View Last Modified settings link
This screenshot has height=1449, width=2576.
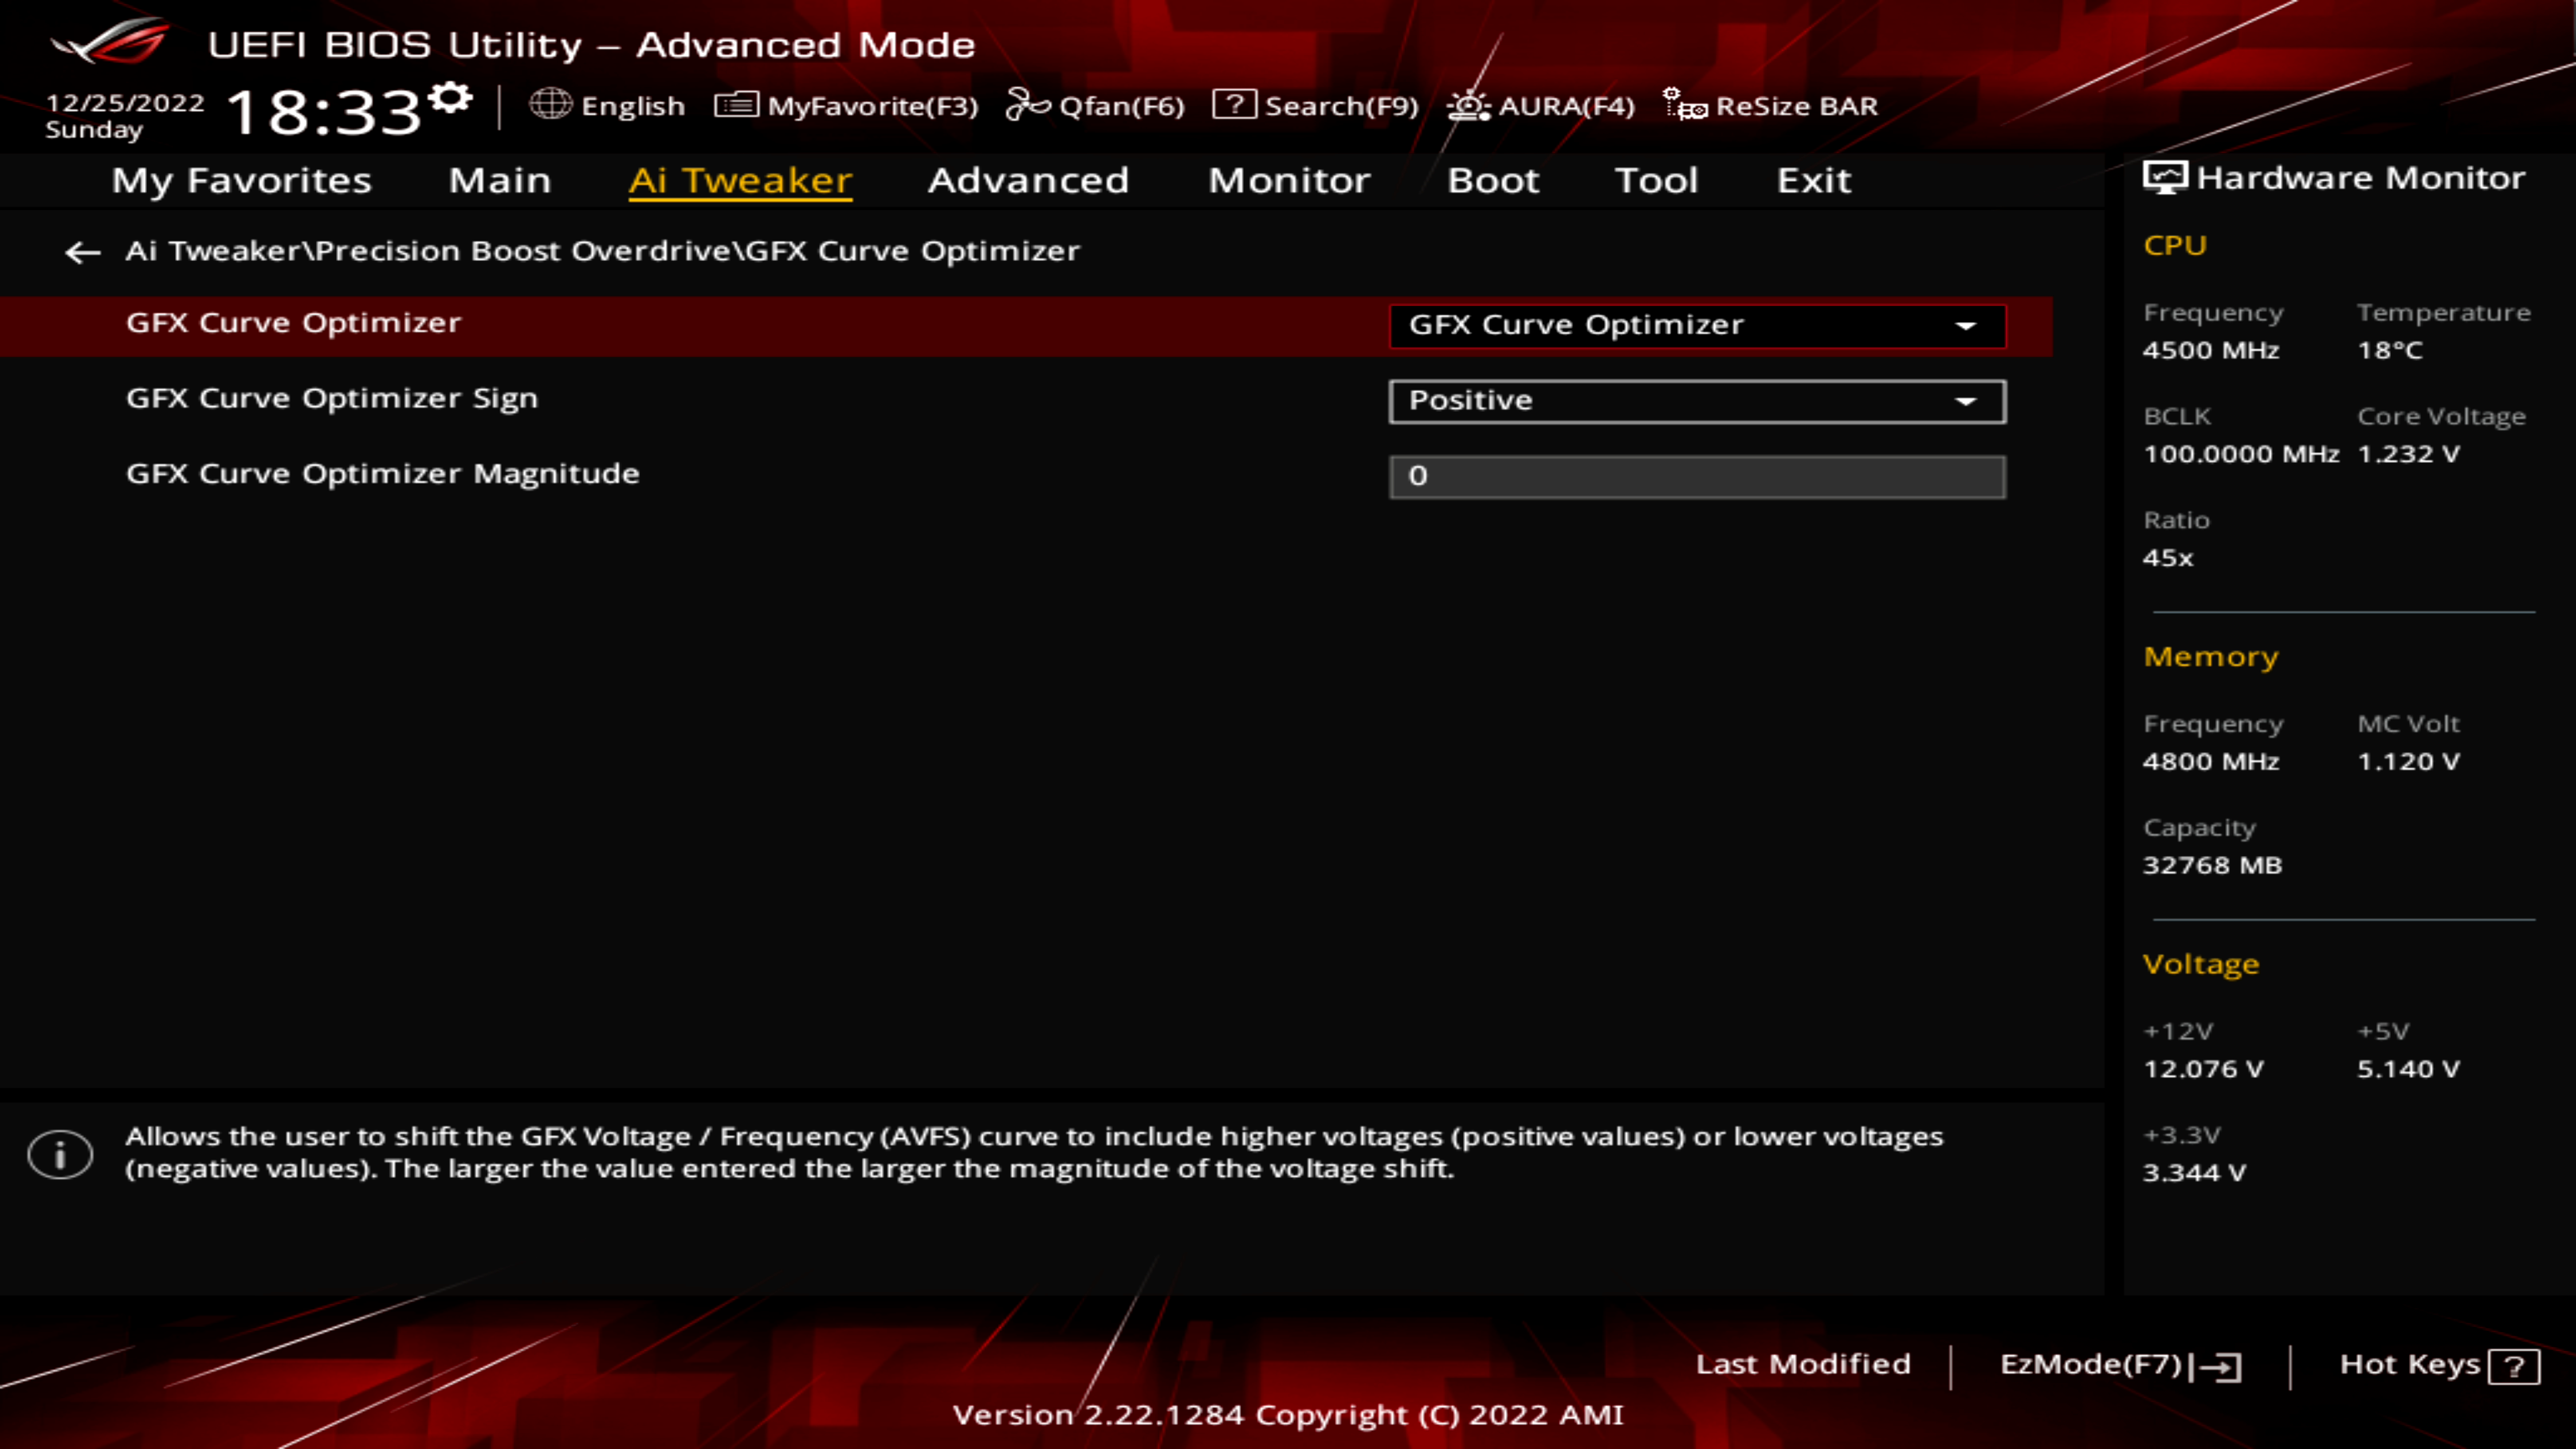[1801, 1362]
